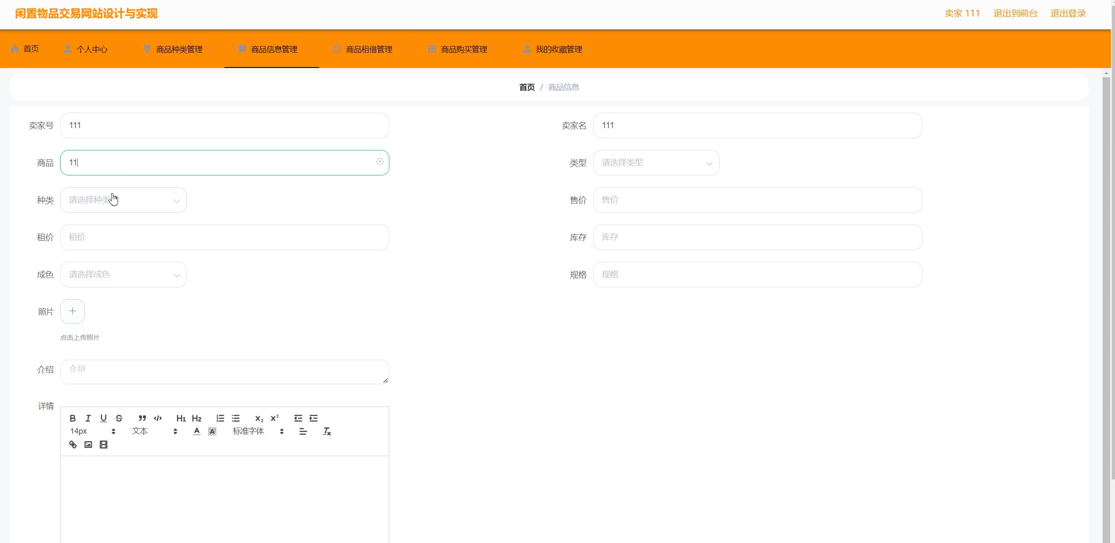Image resolution: width=1115 pixels, height=543 pixels.
Task: Open the text color picker in the editor
Action: [197, 431]
